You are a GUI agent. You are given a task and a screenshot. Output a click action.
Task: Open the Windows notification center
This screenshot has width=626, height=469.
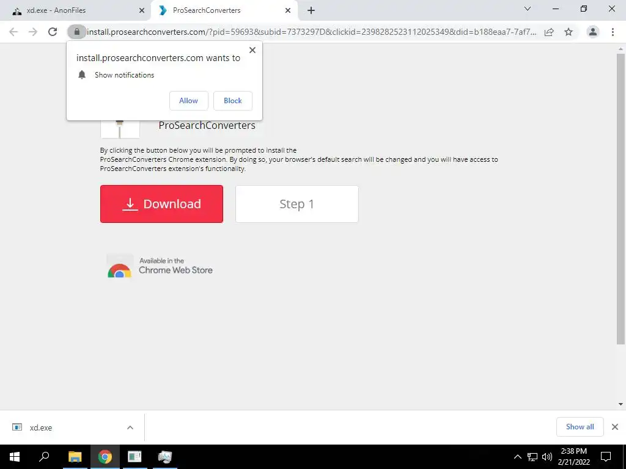(606, 457)
